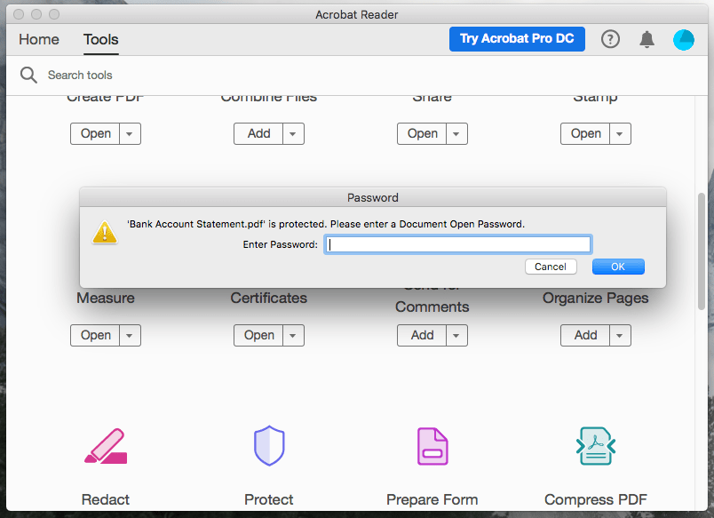This screenshot has height=518, width=714.
Task: Click Add under Organize Pages
Action: click(585, 335)
